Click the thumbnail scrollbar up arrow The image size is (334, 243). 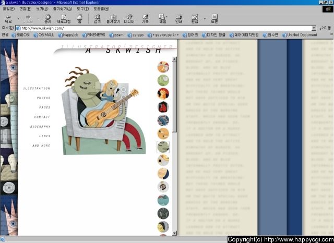174,59
